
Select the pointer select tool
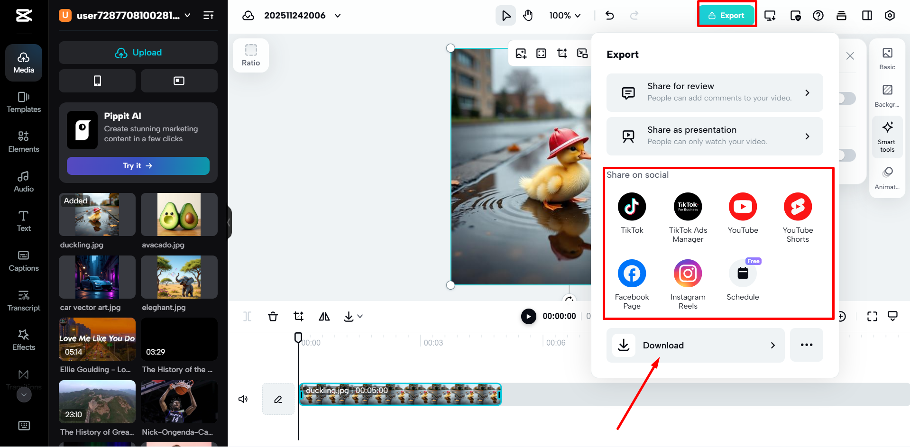click(506, 16)
